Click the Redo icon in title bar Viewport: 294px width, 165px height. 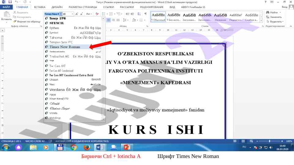(x=25, y=2)
